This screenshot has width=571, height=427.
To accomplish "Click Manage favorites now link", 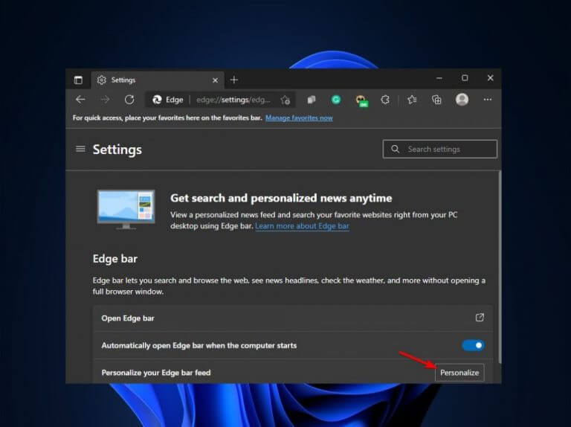I will click(x=299, y=118).
